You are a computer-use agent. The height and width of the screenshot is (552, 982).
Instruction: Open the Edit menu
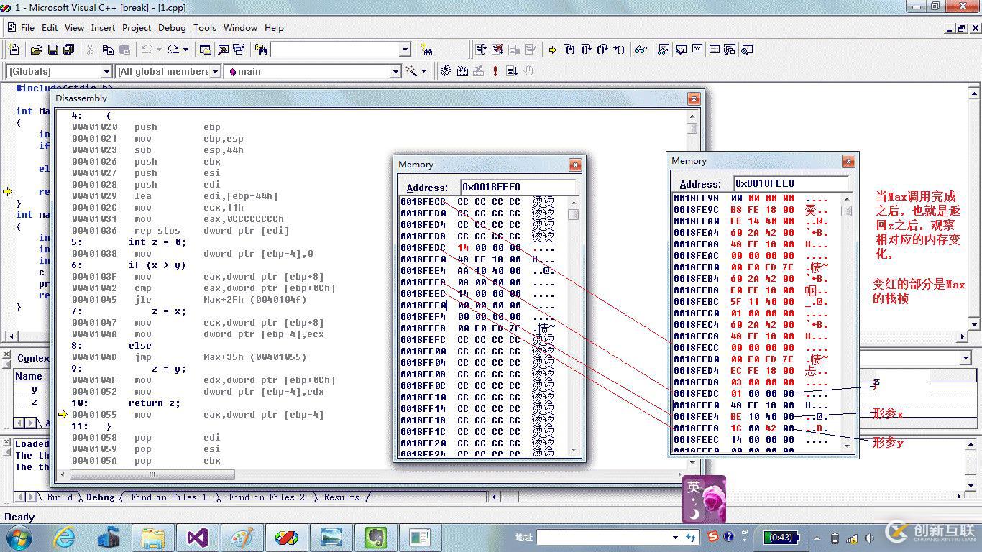tap(50, 28)
